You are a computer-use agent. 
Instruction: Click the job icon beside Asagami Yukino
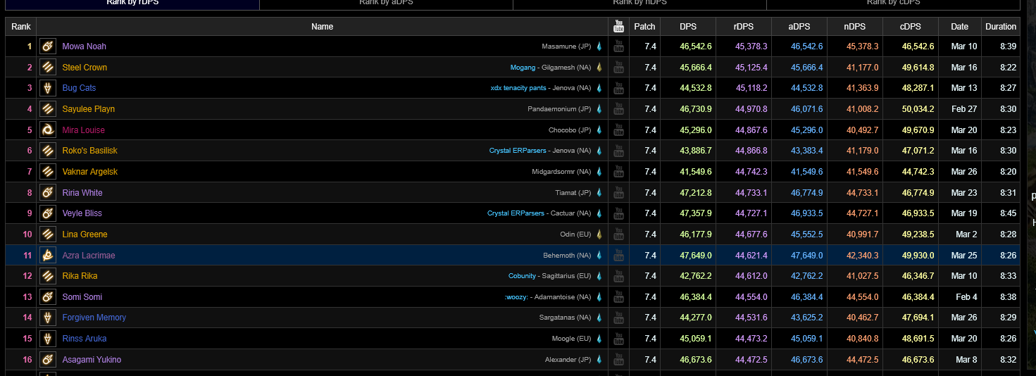[48, 360]
